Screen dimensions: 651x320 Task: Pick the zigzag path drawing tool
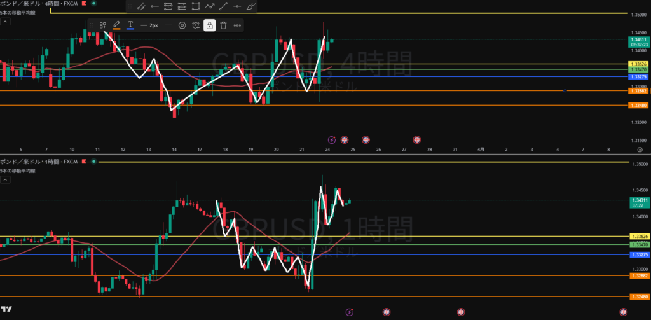[x=209, y=6]
